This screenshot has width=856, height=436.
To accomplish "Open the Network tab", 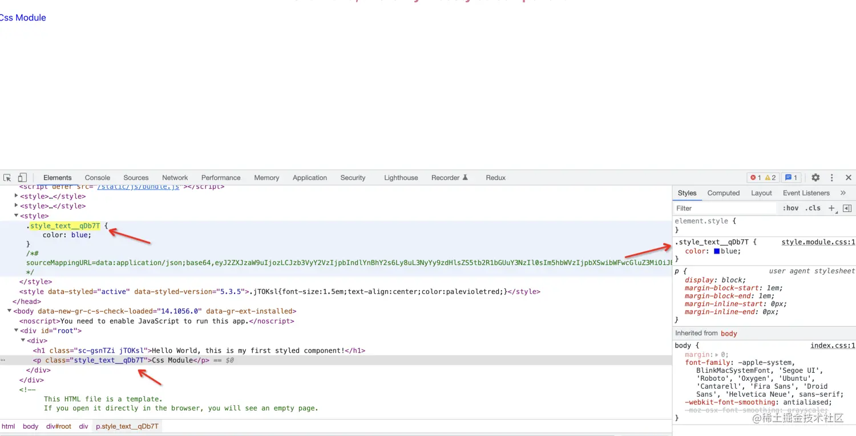I will click(175, 178).
